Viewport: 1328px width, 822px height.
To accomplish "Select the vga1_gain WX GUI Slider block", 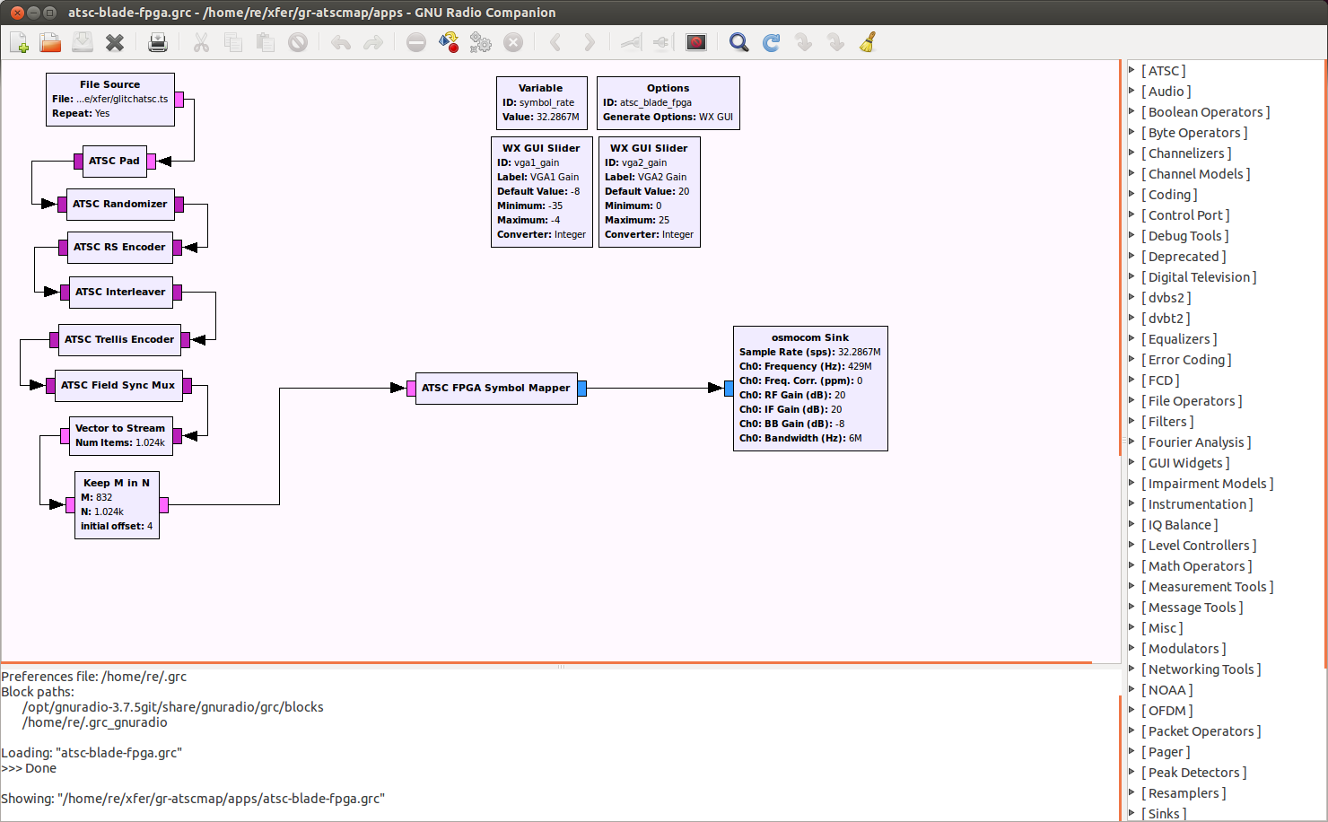I will (542, 192).
